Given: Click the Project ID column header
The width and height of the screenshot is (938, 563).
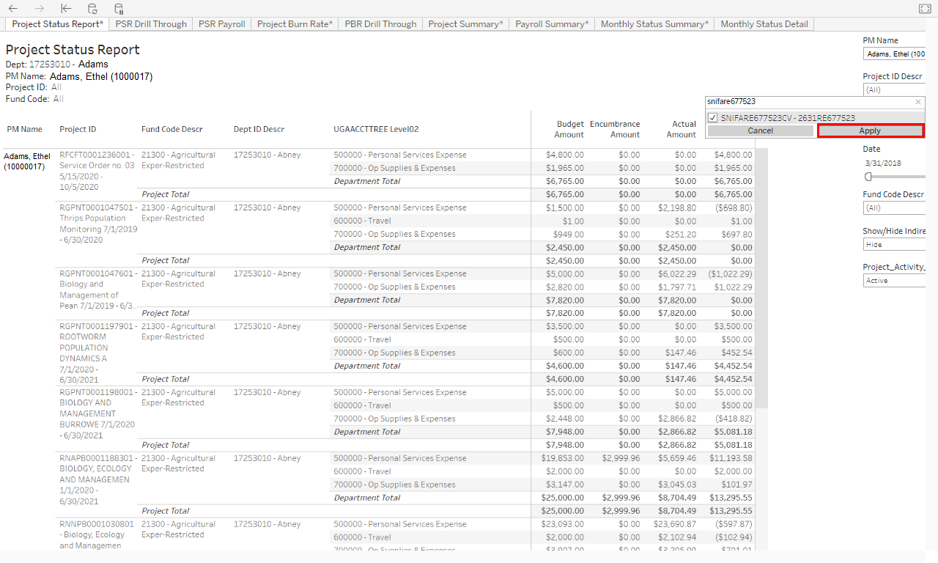Looking at the screenshot, I should point(78,129).
